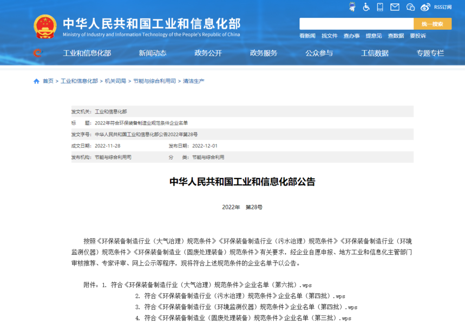465x330 pixels.
Task: Open the 新闻动态 navigation menu
Action: (x=153, y=53)
